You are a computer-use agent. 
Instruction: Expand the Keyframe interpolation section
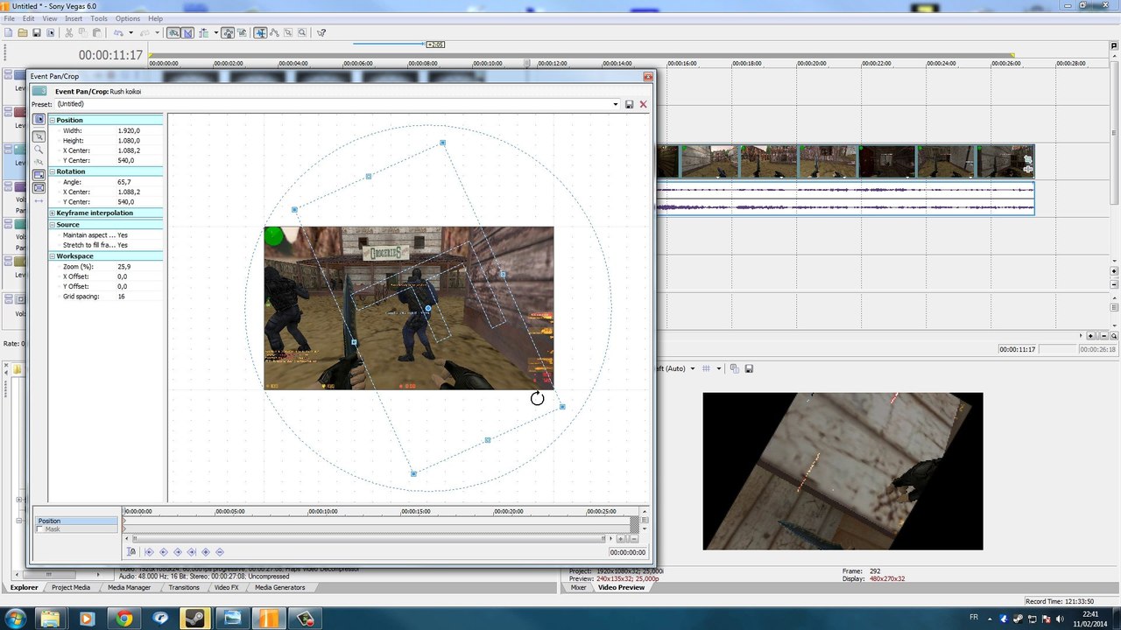[52, 213]
